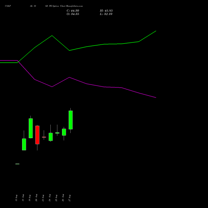The width and height of the screenshot is (208, 208).
Task: Click the high price value H: 45.85
Action: (x=106, y=11)
